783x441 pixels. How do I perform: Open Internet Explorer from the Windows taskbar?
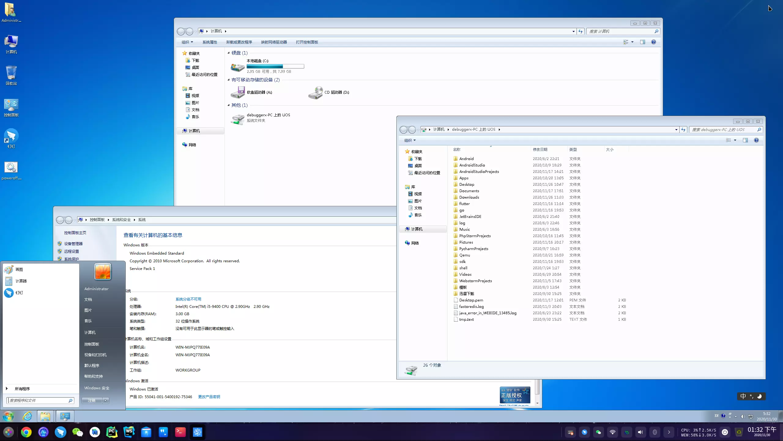tap(28, 417)
